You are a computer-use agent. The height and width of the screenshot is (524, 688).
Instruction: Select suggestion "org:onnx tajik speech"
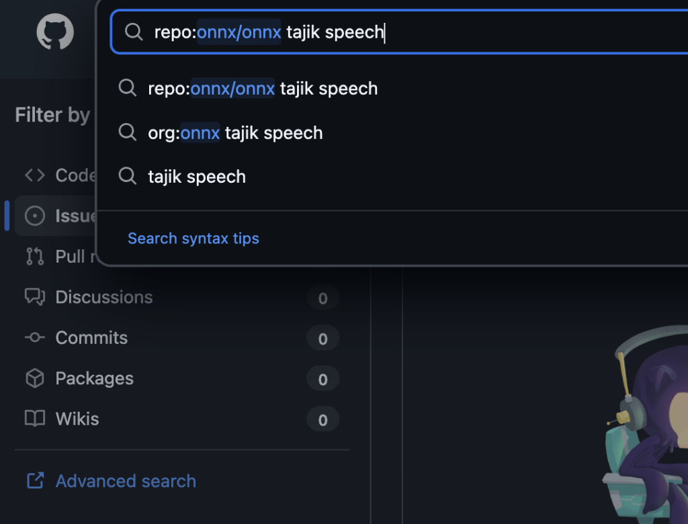coord(235,133)
